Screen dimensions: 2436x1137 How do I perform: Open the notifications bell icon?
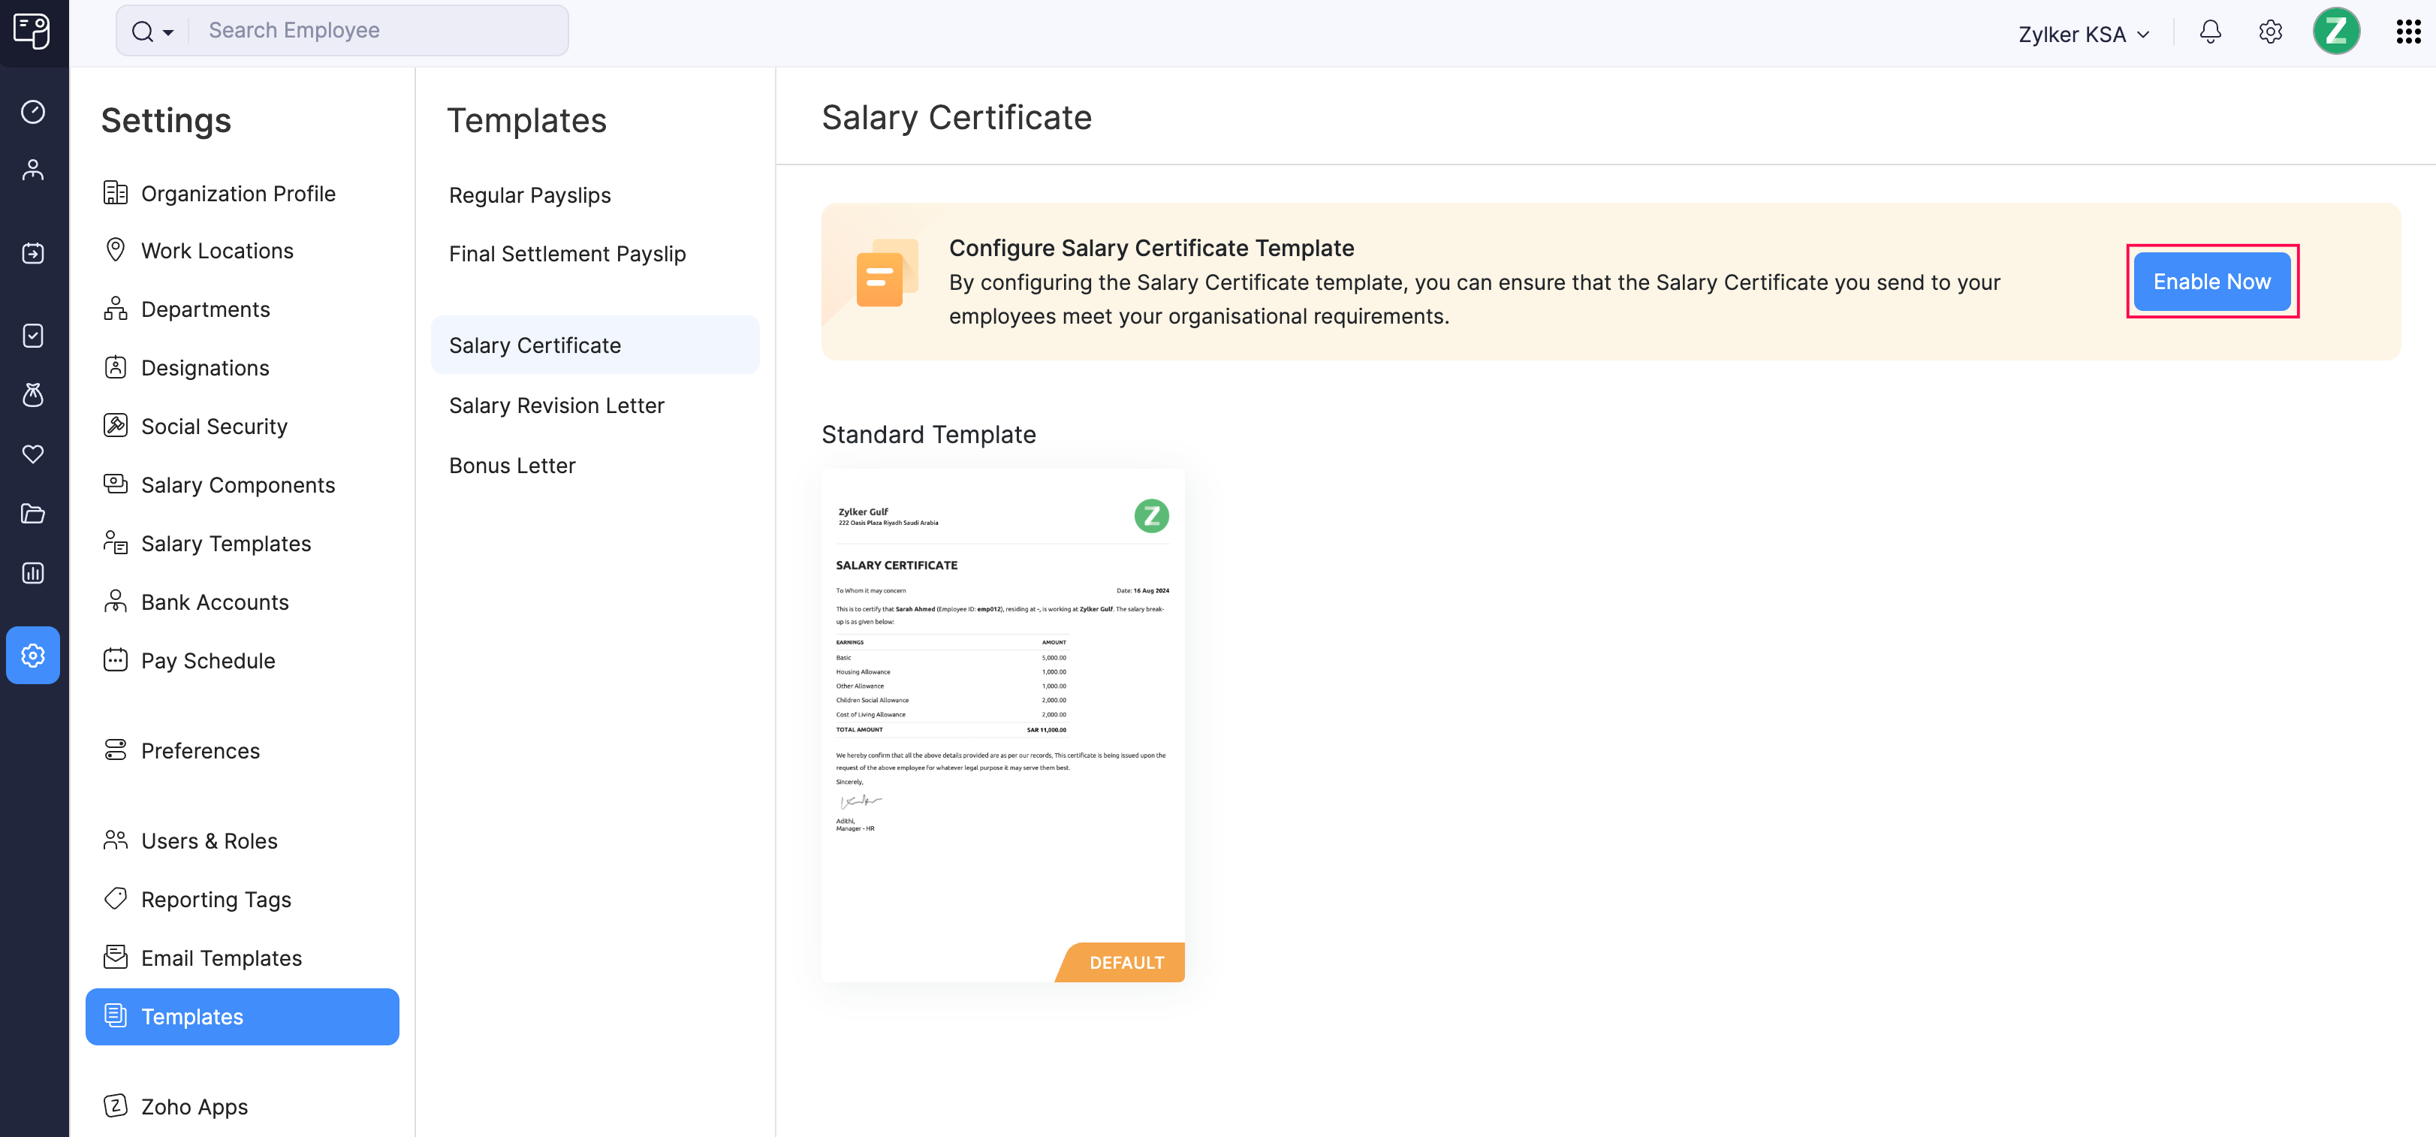pyautogui.click(x=2210, y=32)
